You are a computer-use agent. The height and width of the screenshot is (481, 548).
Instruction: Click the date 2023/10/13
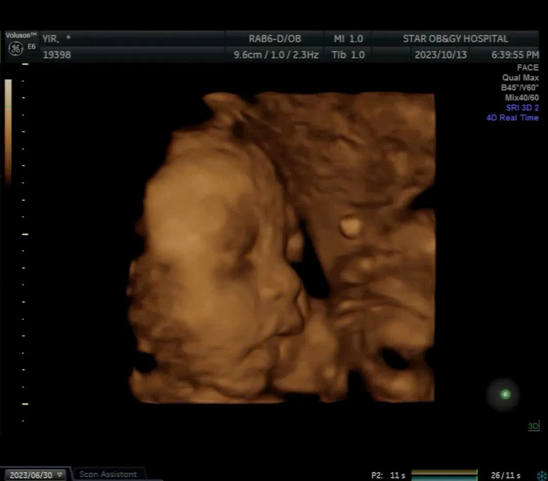440,55
